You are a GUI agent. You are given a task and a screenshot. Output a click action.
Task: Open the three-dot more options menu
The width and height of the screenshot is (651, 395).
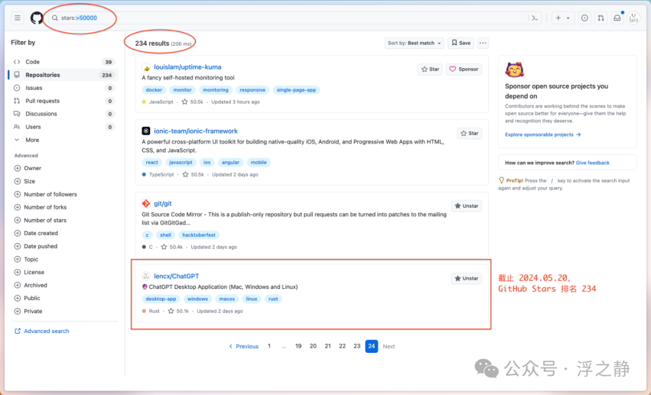coord(482,43)
